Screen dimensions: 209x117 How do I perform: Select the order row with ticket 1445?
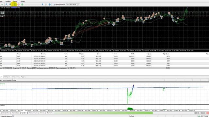point(104,63)
